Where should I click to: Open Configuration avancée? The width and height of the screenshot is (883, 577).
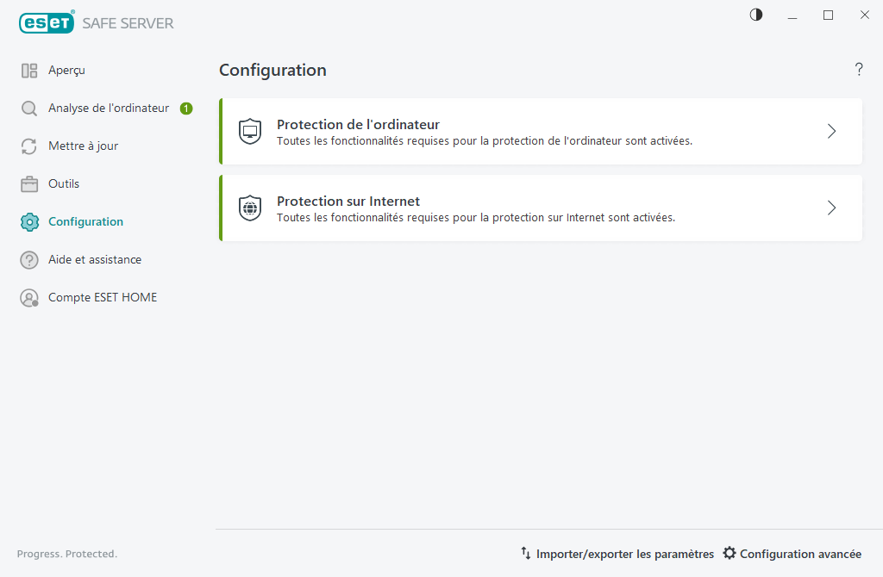click(800, 554)
